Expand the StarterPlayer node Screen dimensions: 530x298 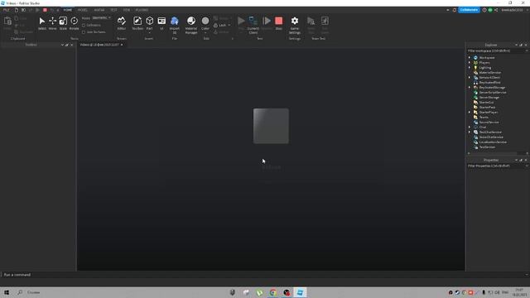(470, 113)
